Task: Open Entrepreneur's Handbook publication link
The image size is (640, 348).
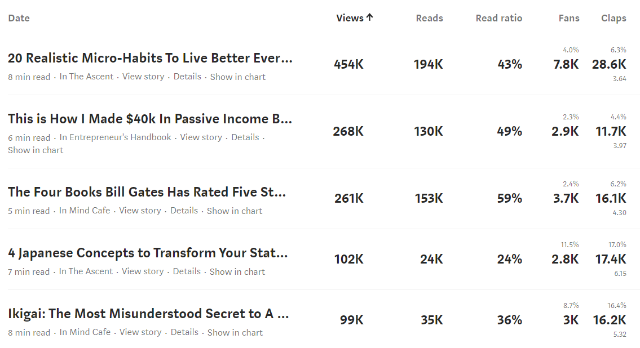Action: (x=115, y=137)
